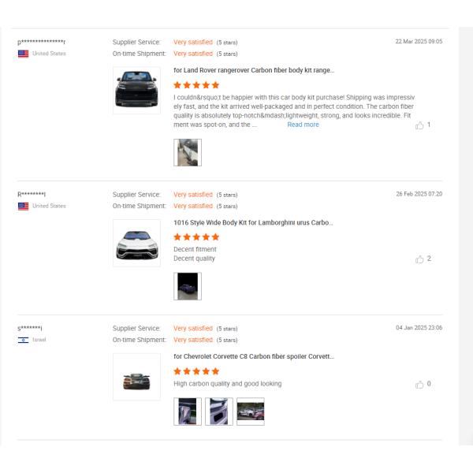The image size is (473, 473).
Task: Open the first Corvette review photo
Action: pyautogui.click(x=188, y=412)
